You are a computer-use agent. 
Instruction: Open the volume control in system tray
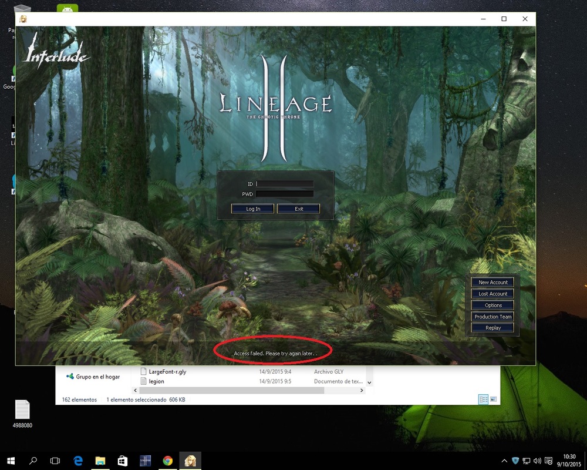click(x=537, y=461)
